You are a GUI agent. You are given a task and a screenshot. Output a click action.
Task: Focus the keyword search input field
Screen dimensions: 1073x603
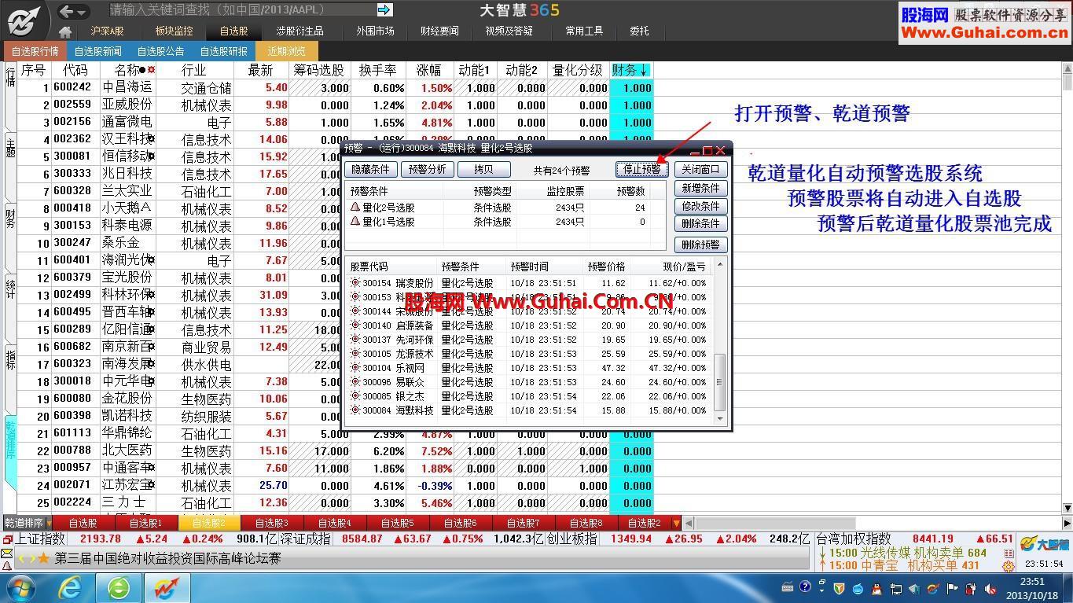[x=241, y=10]
